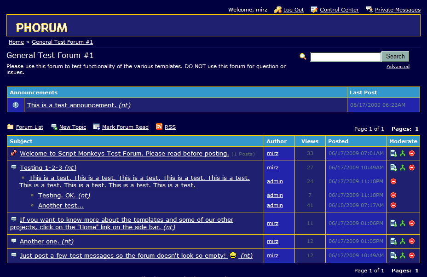The height and width of the screenshot is (277, 427).
Task: Open author admin on 'Another test...' row
Action: pos(275,205)
